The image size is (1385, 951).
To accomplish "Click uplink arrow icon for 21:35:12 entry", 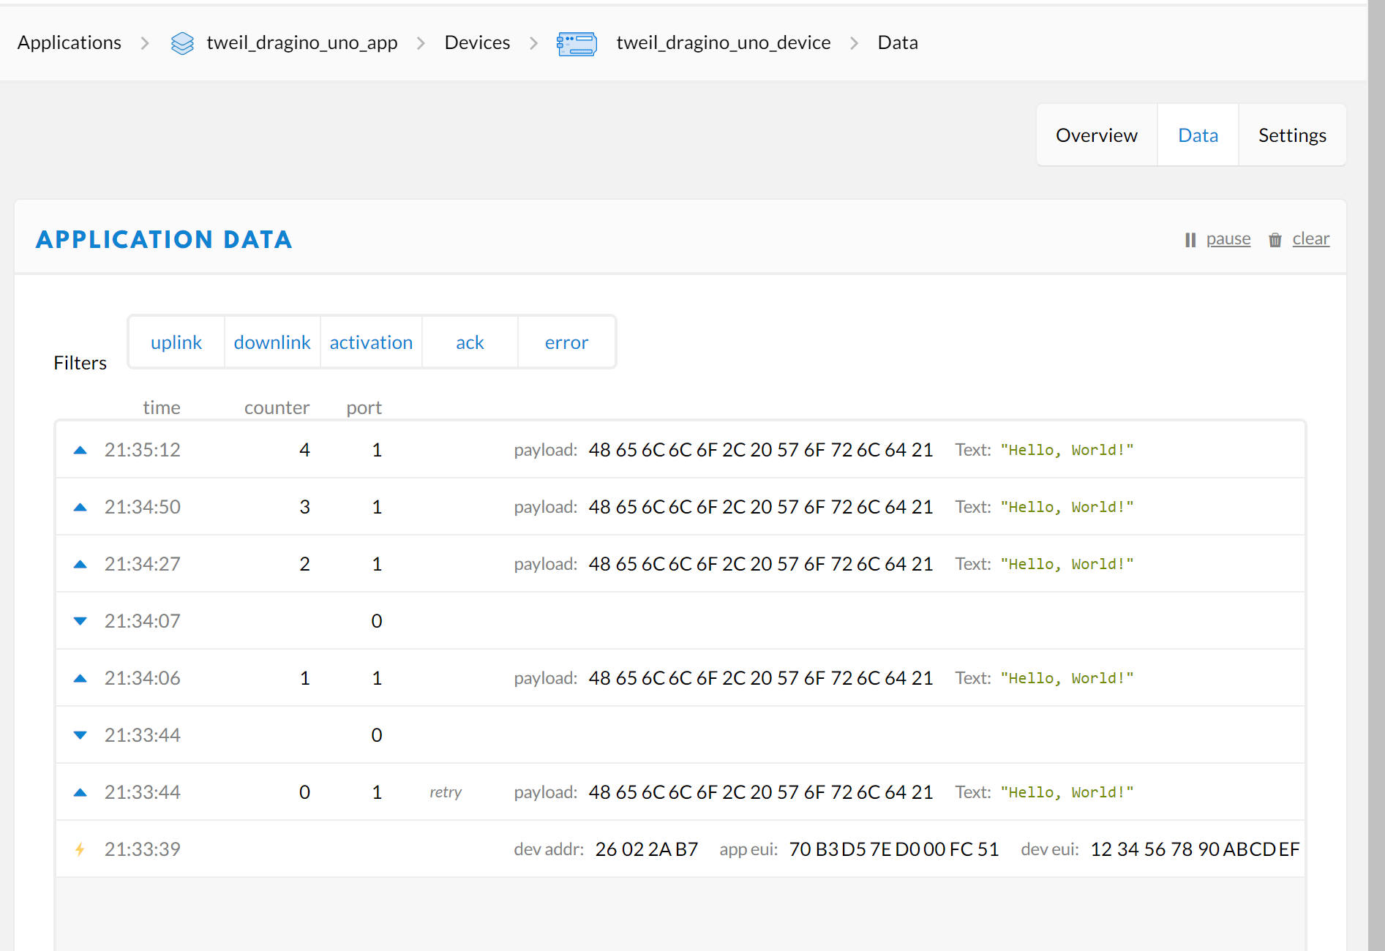I will tap(80, 450).
